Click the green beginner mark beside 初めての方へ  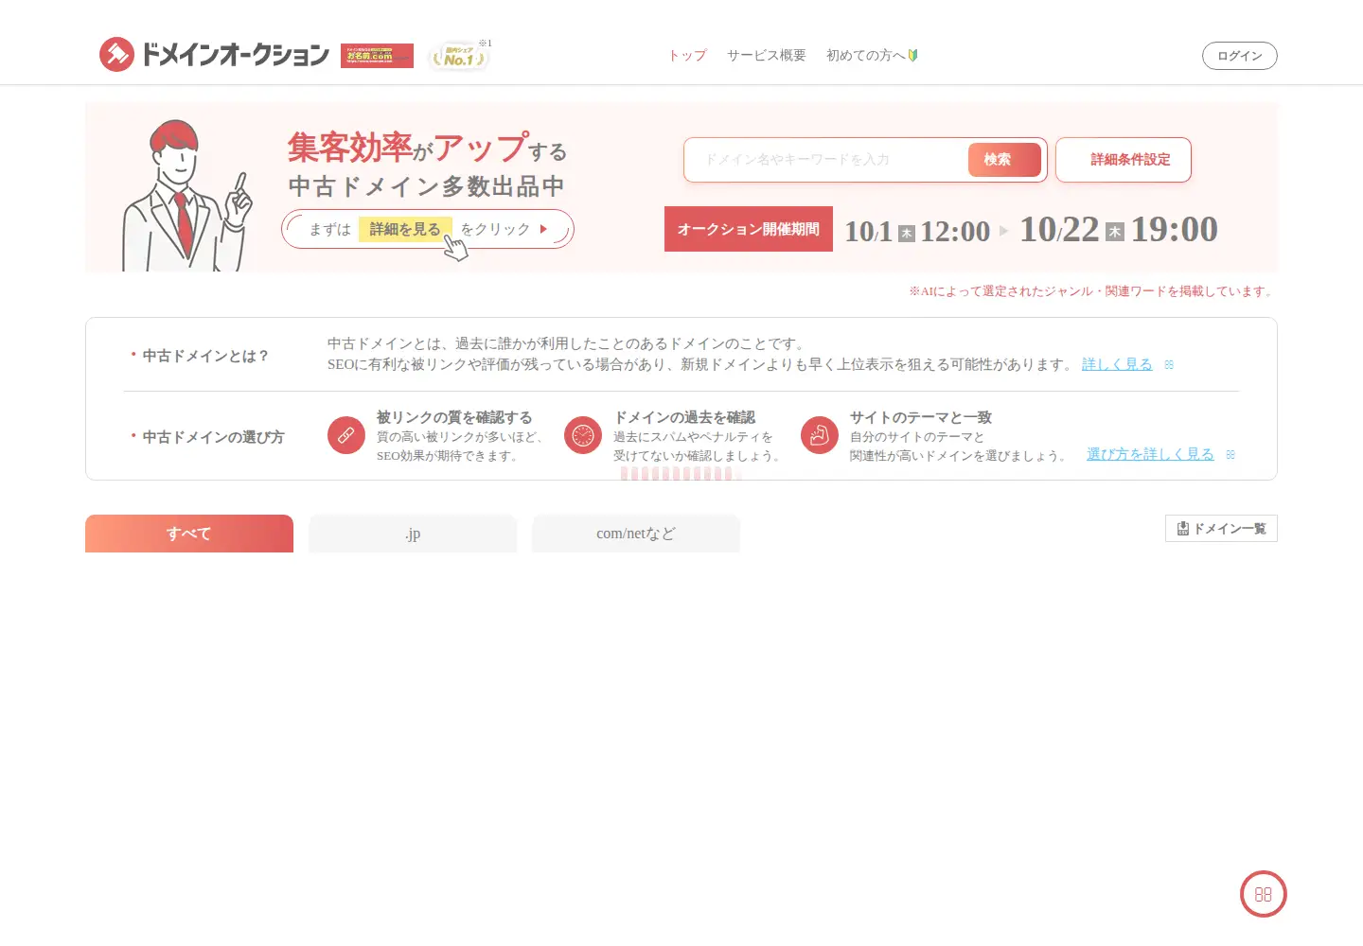(913, 56)
